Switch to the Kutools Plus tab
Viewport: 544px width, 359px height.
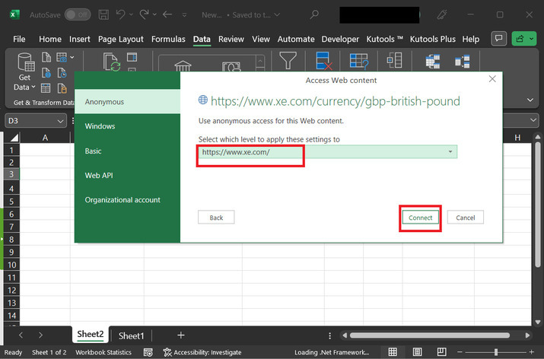(433, 40)
